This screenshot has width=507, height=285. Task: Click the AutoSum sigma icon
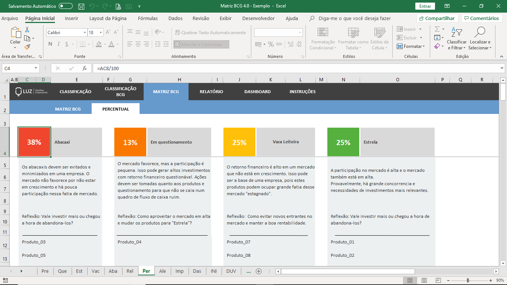coord(437,29)
